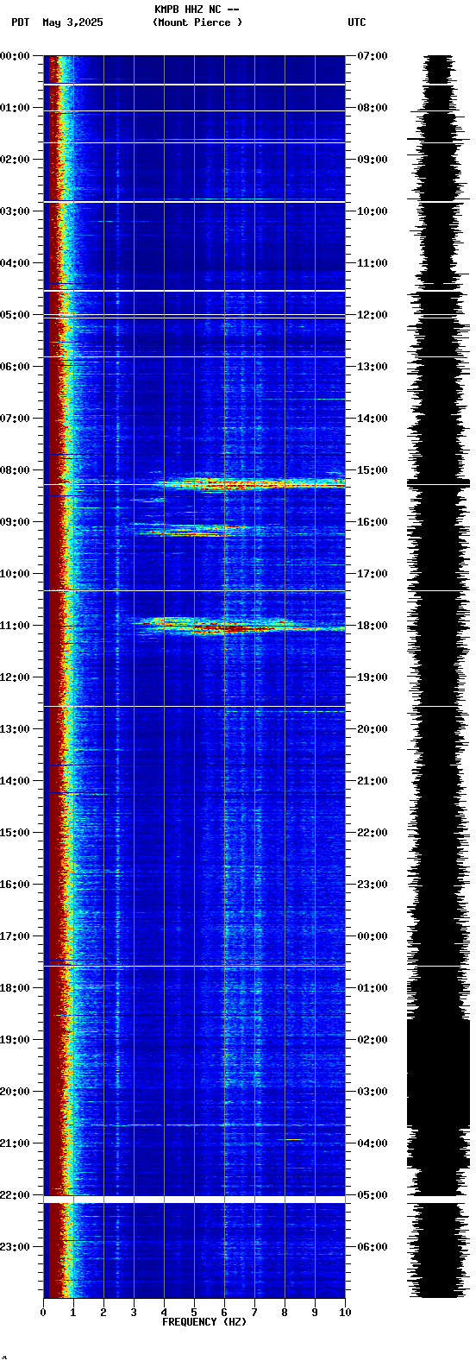Click the UTC time label '03:00'
The image size is (476, 1367).
[x=373, y=1092]
